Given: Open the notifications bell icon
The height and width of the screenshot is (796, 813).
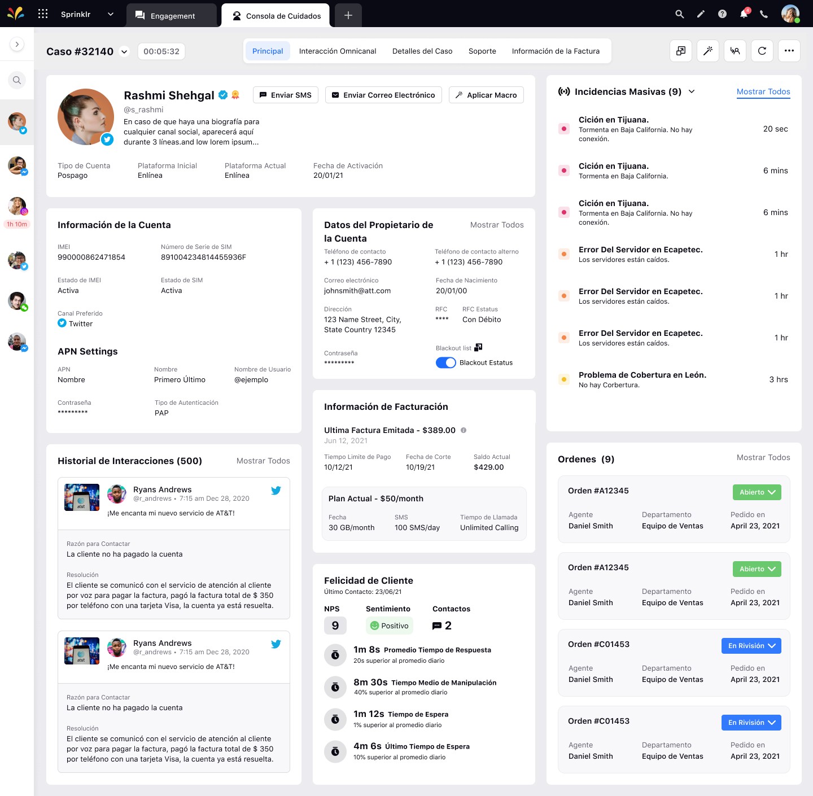Looking at the screenshot, I should pyautogui.click(x=744, y=14).
